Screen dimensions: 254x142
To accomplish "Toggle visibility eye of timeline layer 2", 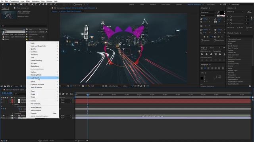I will pos(2,102).
